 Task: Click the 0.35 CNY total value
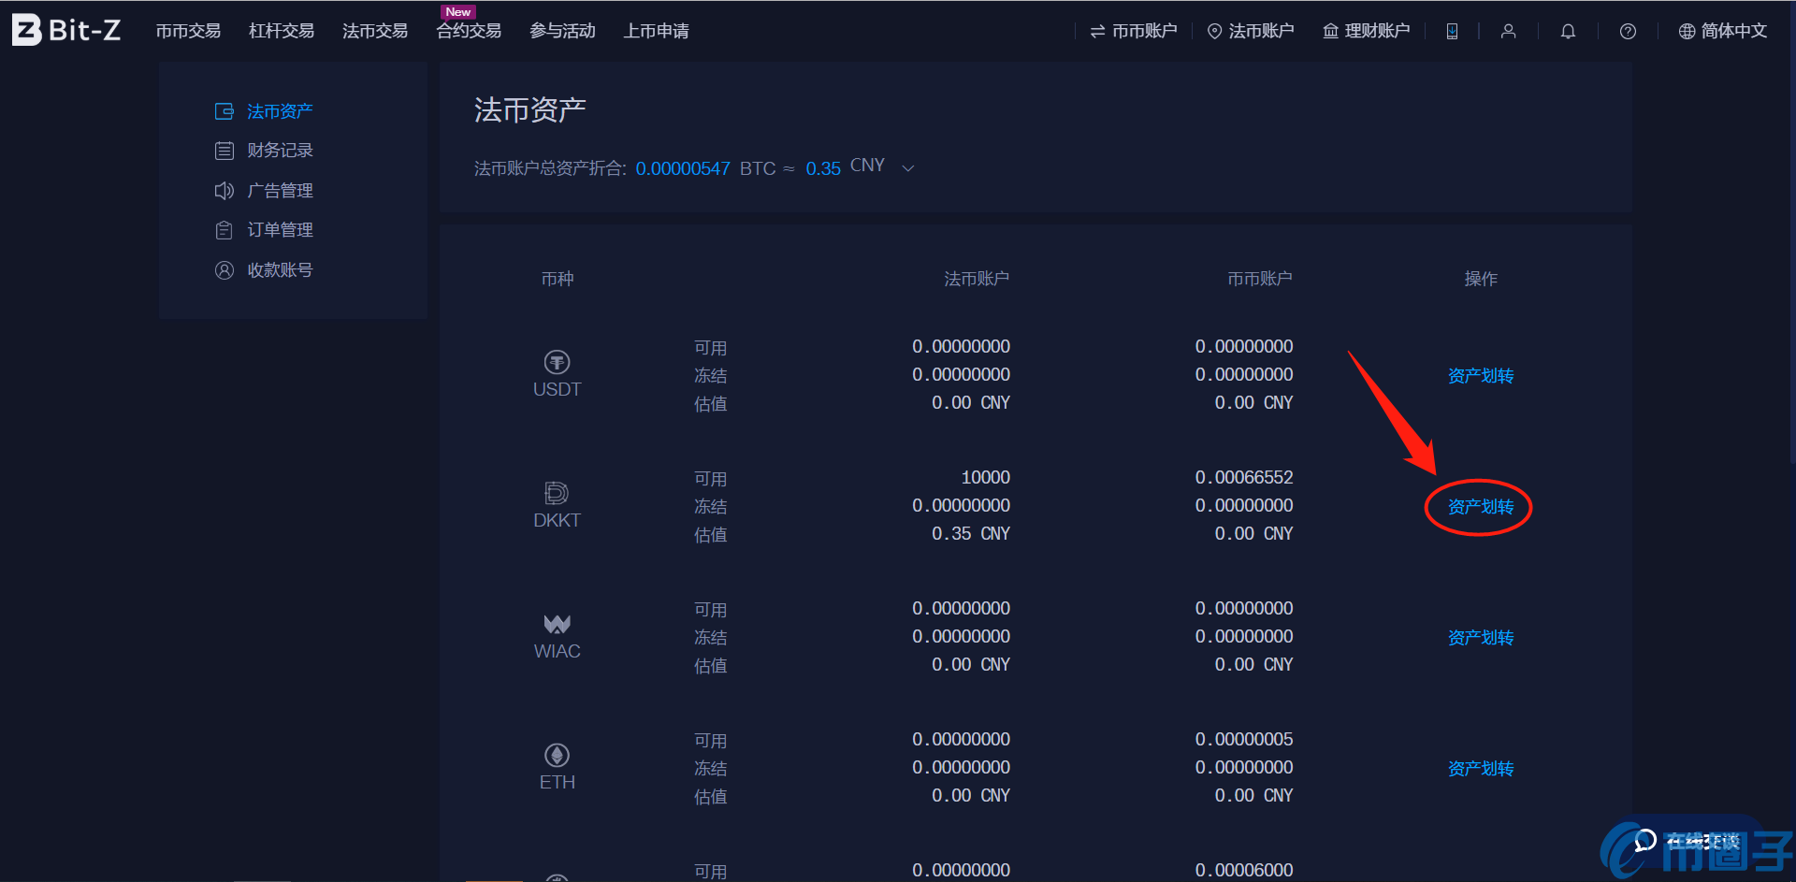click(823, 168)
